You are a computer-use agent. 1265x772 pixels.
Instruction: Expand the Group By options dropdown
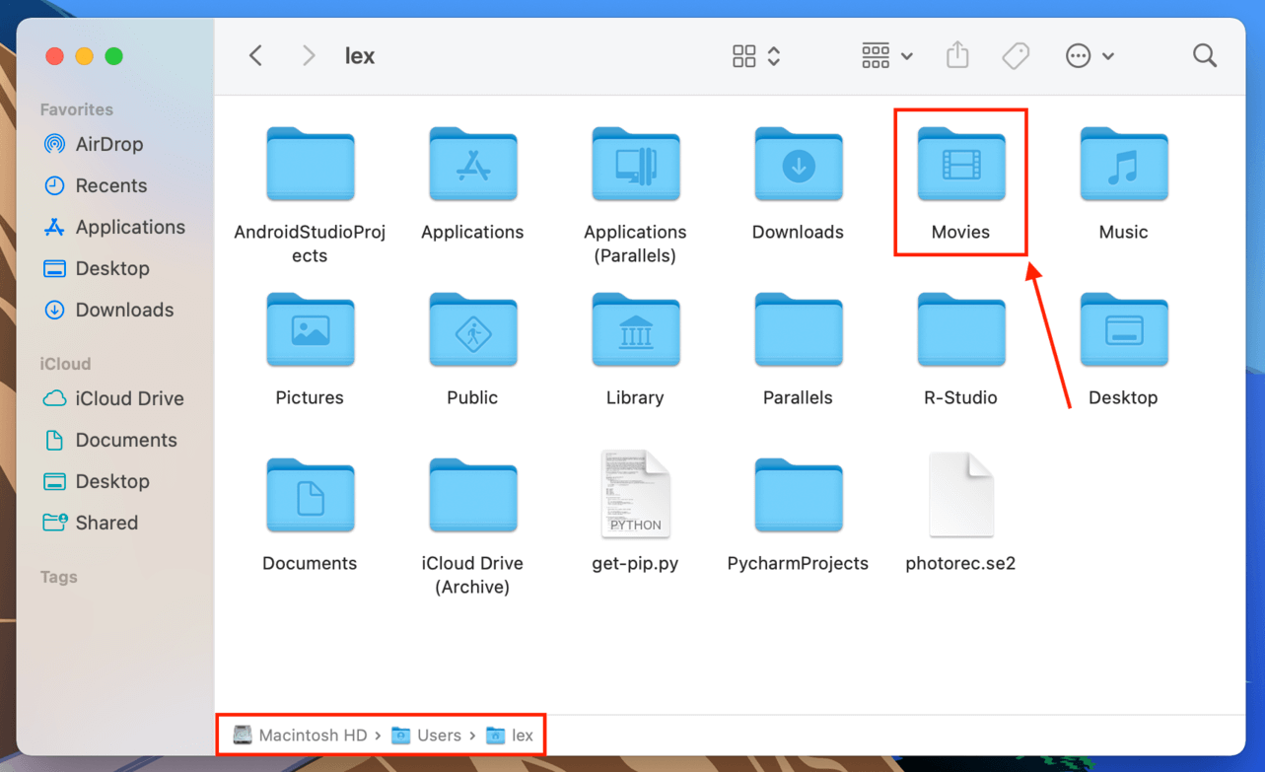[x=886, y=56]
